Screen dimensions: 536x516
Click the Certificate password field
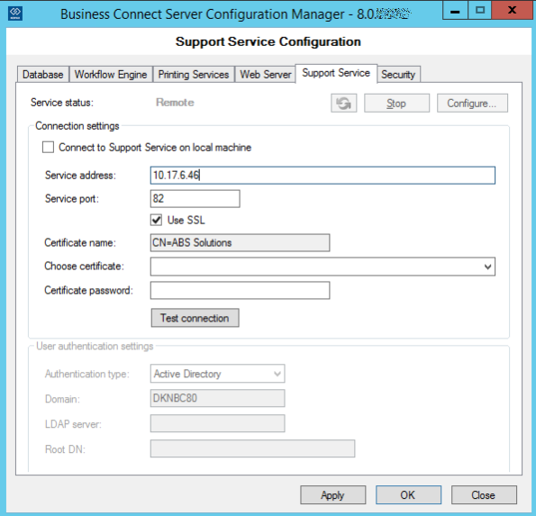[x=240, y=290]
